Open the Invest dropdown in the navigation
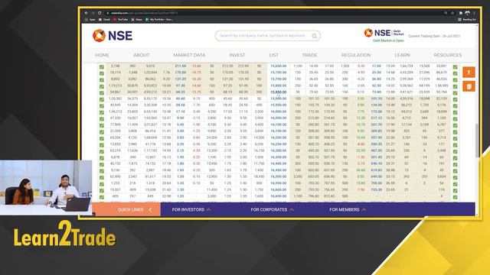Image resolution: width=490 pixels, height=275 pixels. click(237, 55)
